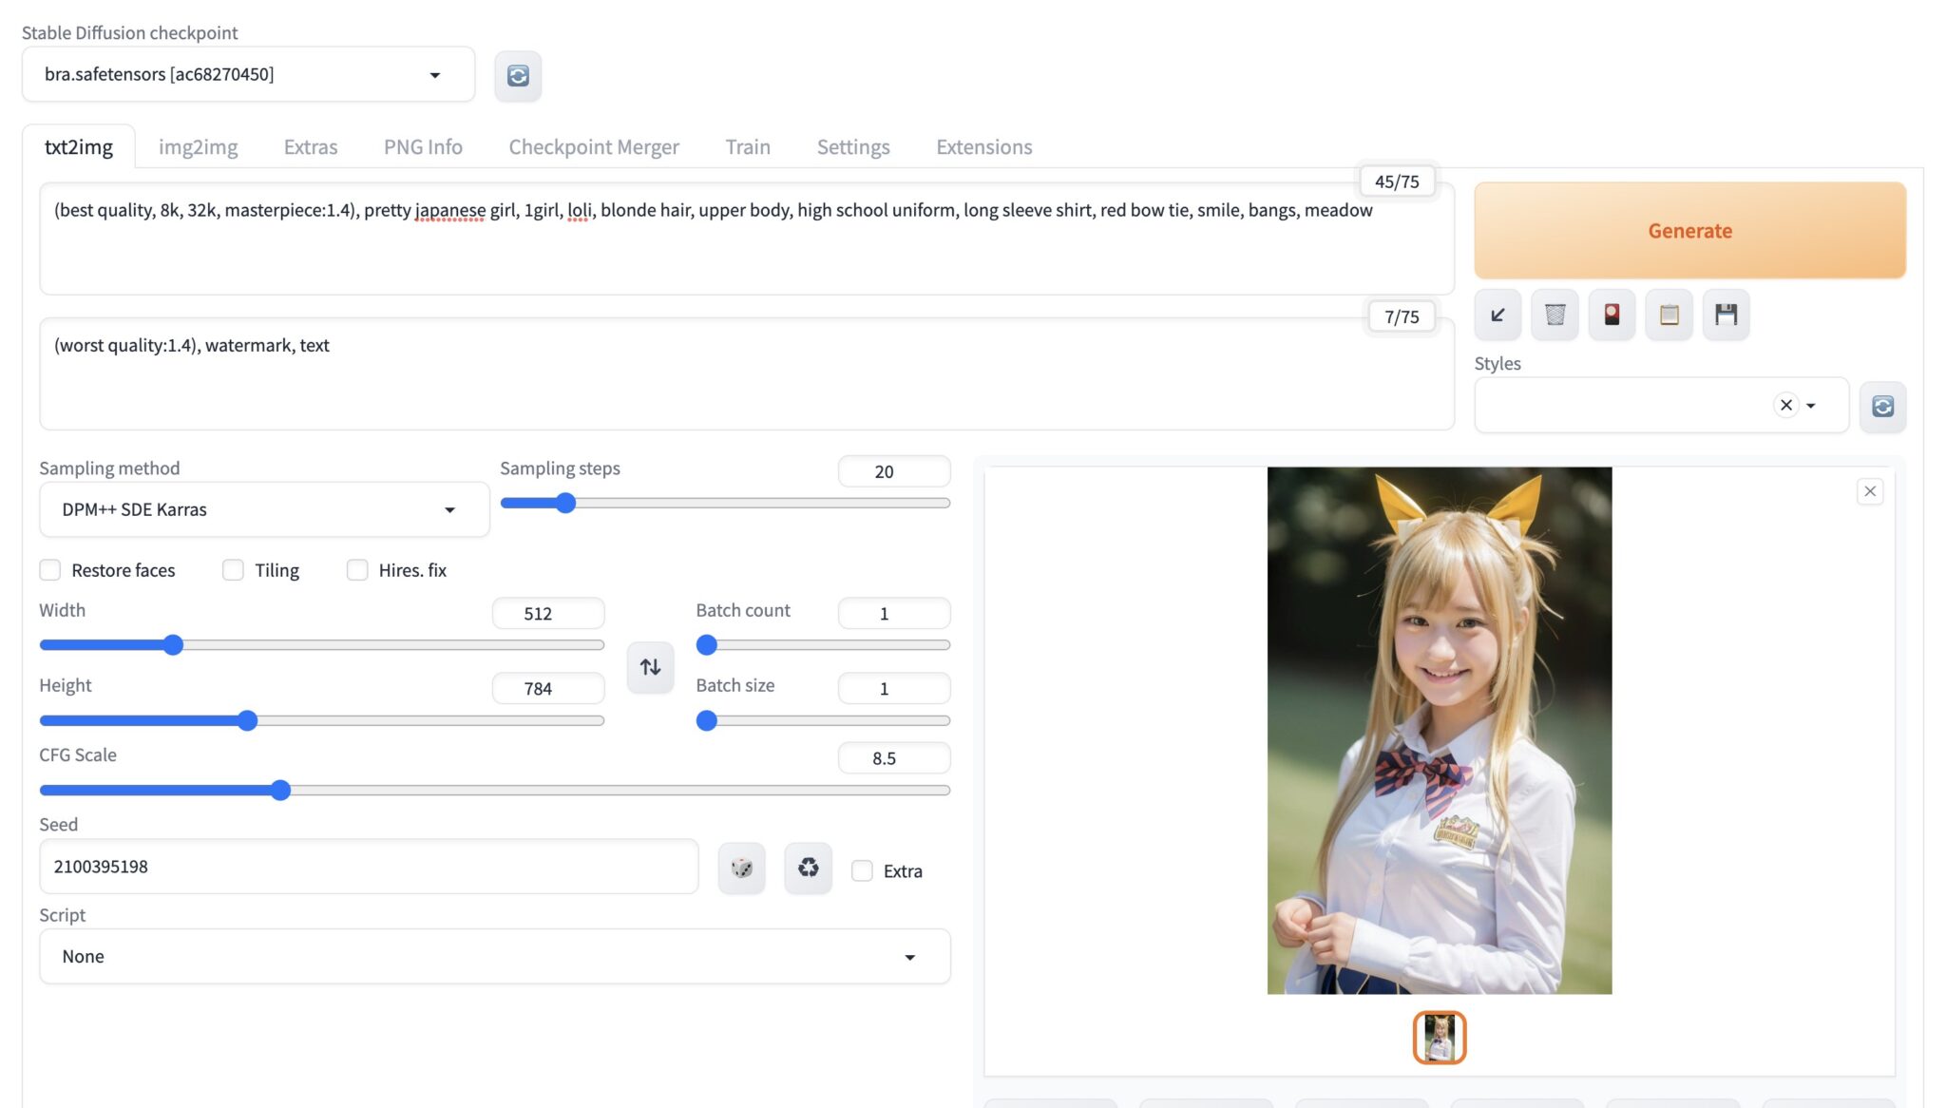Apply selected styles using the clipboard icon
The height and width of the screenshot is (1108, 1946).
pyautogui.click(x=1669, y=315)
